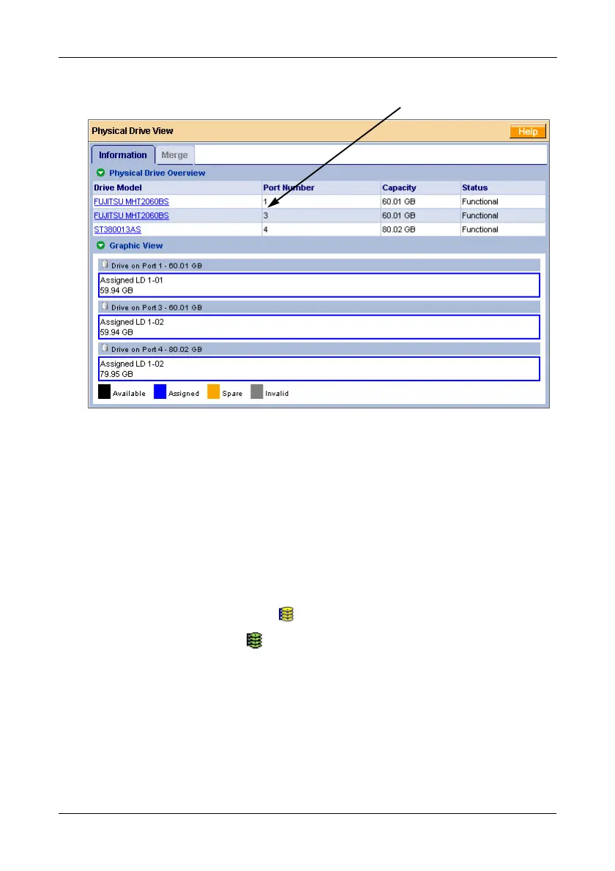Click the yellow logical drive icon
615x871 pixels.
point(286,614)
